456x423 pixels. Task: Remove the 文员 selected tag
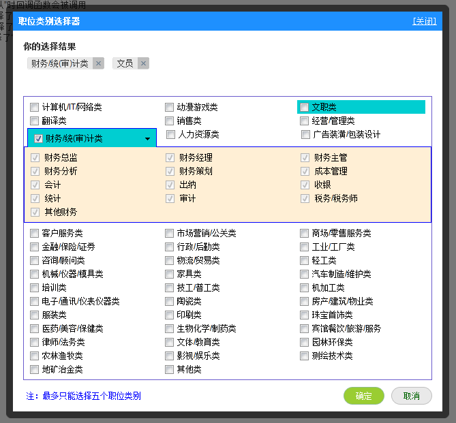[x=142, y=63]
